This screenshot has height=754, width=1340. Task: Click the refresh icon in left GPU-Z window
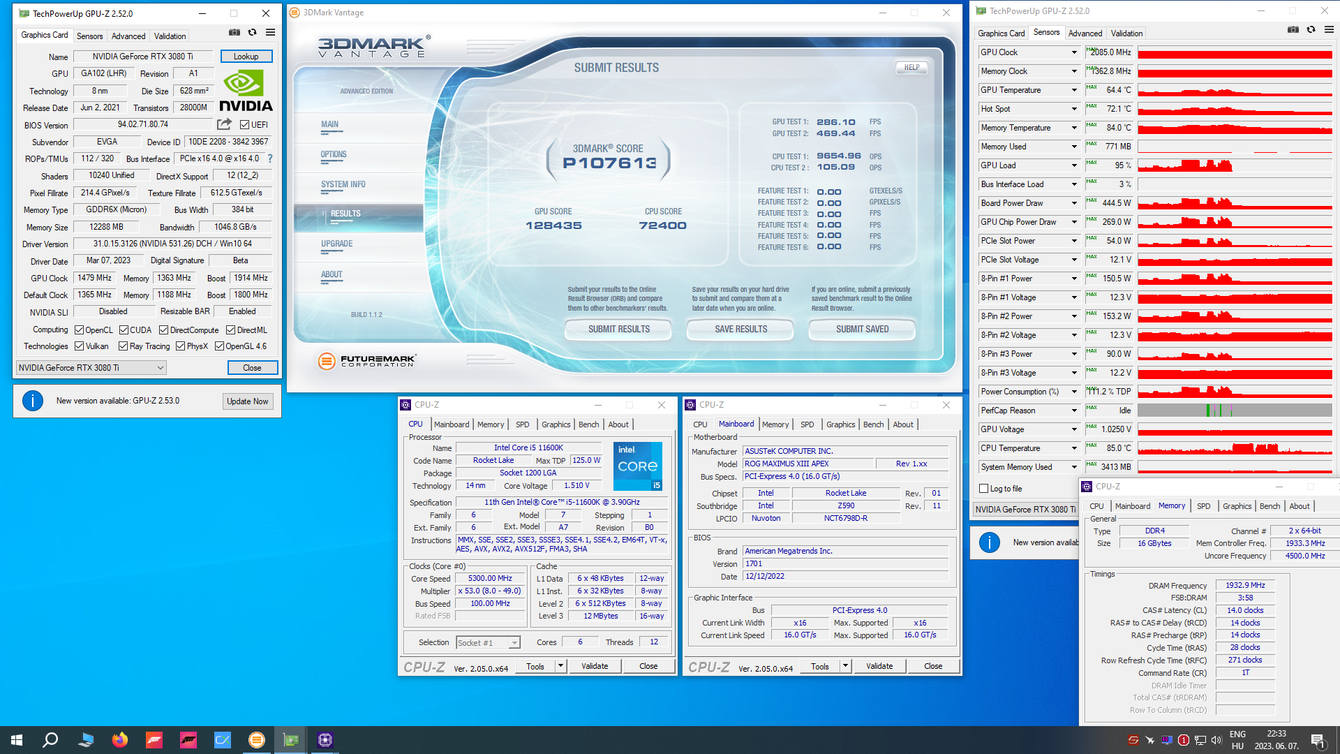point(253,33)
